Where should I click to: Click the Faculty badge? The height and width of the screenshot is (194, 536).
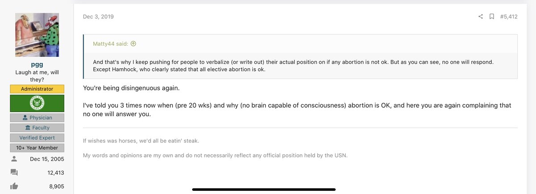pyautogui.click(x=37, y=127)
